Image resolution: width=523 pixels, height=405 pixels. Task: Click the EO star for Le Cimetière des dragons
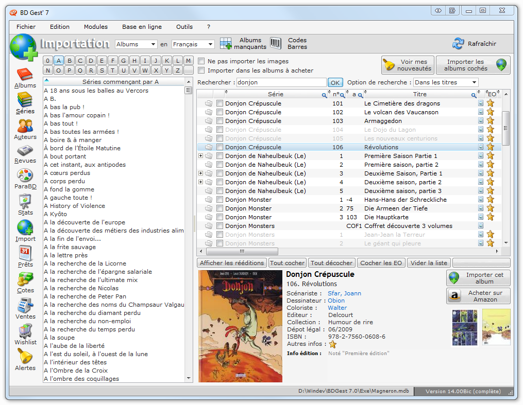point(491,103)
